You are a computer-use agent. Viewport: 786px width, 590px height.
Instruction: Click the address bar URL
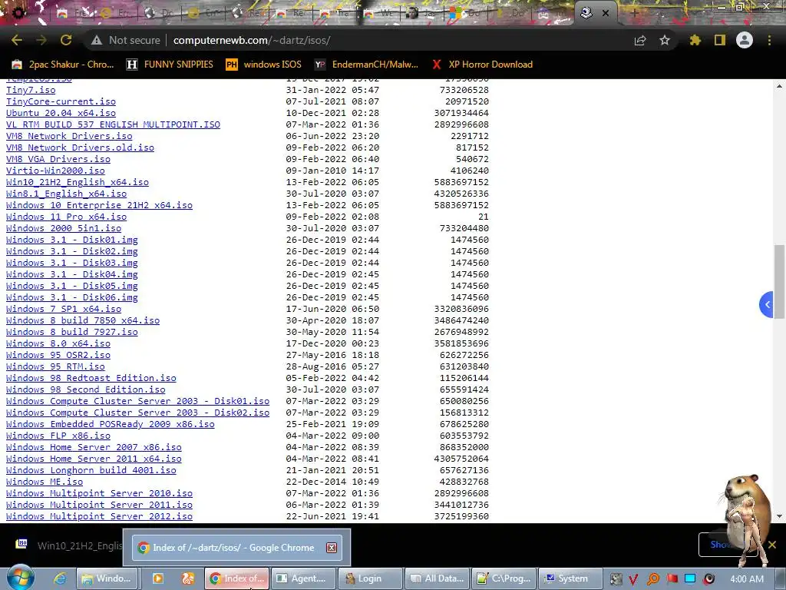(252, 40)
